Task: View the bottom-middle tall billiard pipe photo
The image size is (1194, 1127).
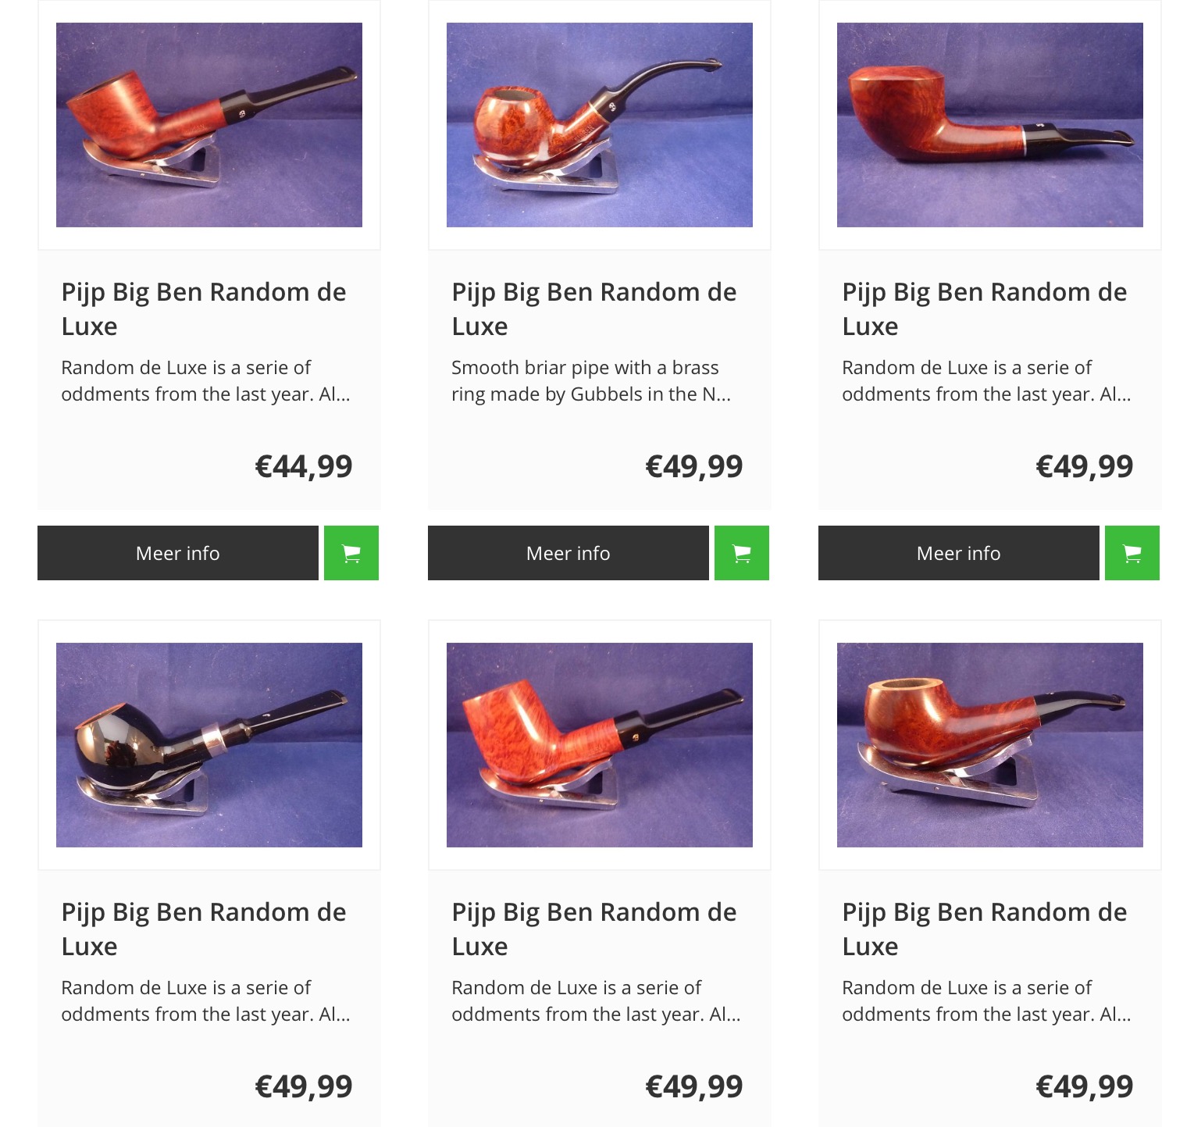Action: tap(600, 745)
